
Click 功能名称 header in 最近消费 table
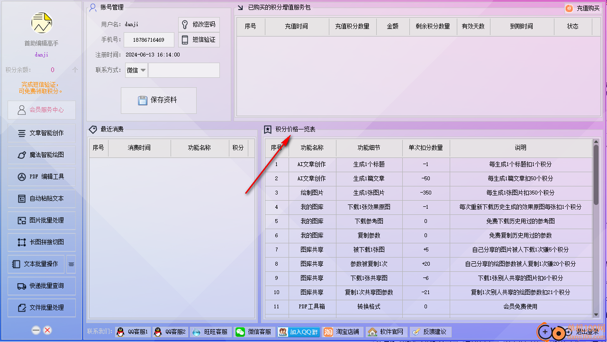[199, 148]
